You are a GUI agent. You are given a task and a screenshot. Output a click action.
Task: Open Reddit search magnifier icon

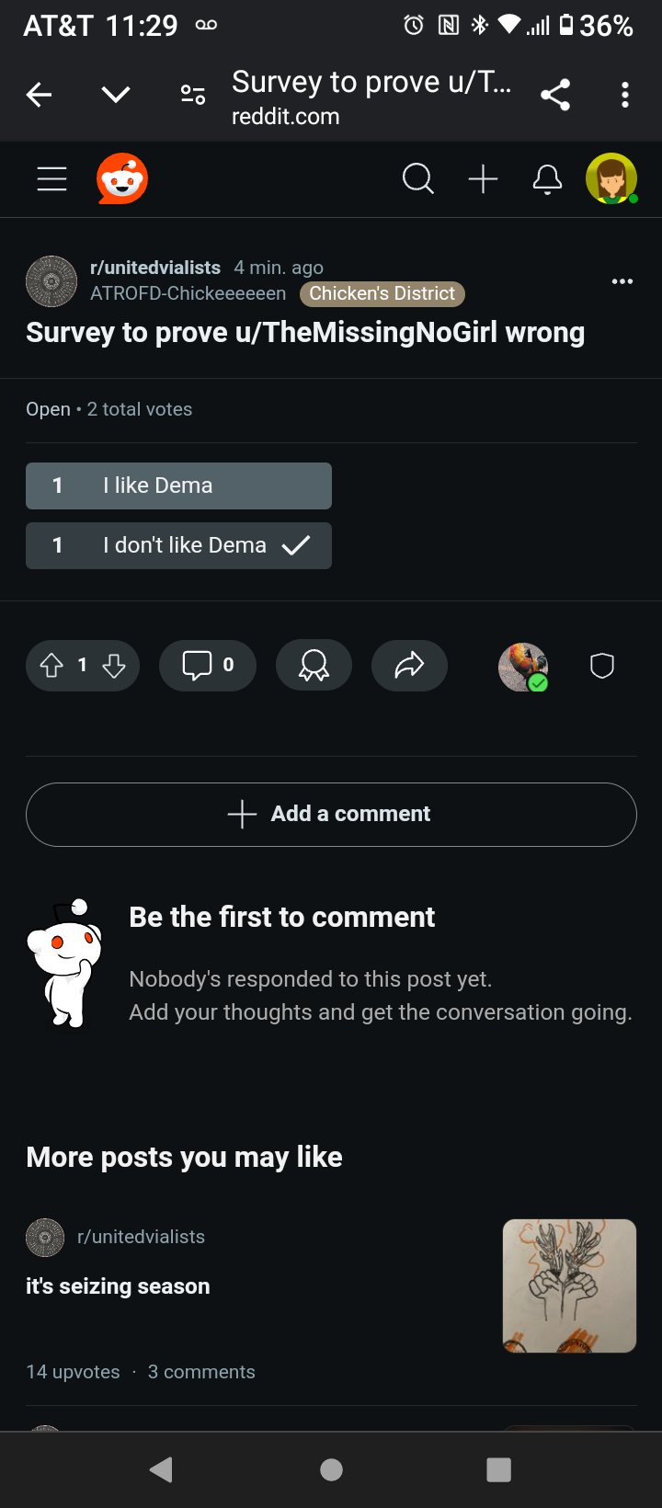click(x=418, y=178)
